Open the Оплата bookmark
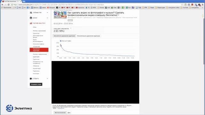 101,8
